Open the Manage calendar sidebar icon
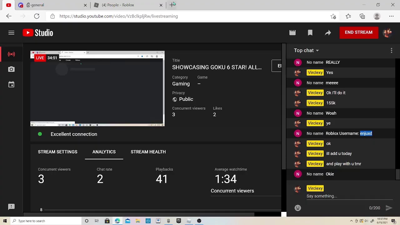Viewport: 400px width, 225px height. (11, 85)
